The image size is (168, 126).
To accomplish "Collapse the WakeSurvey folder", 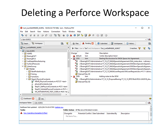I will tap(22, 66).
